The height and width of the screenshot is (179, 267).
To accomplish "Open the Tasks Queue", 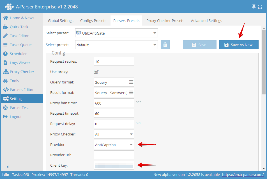I will click(x=19, y=45).
